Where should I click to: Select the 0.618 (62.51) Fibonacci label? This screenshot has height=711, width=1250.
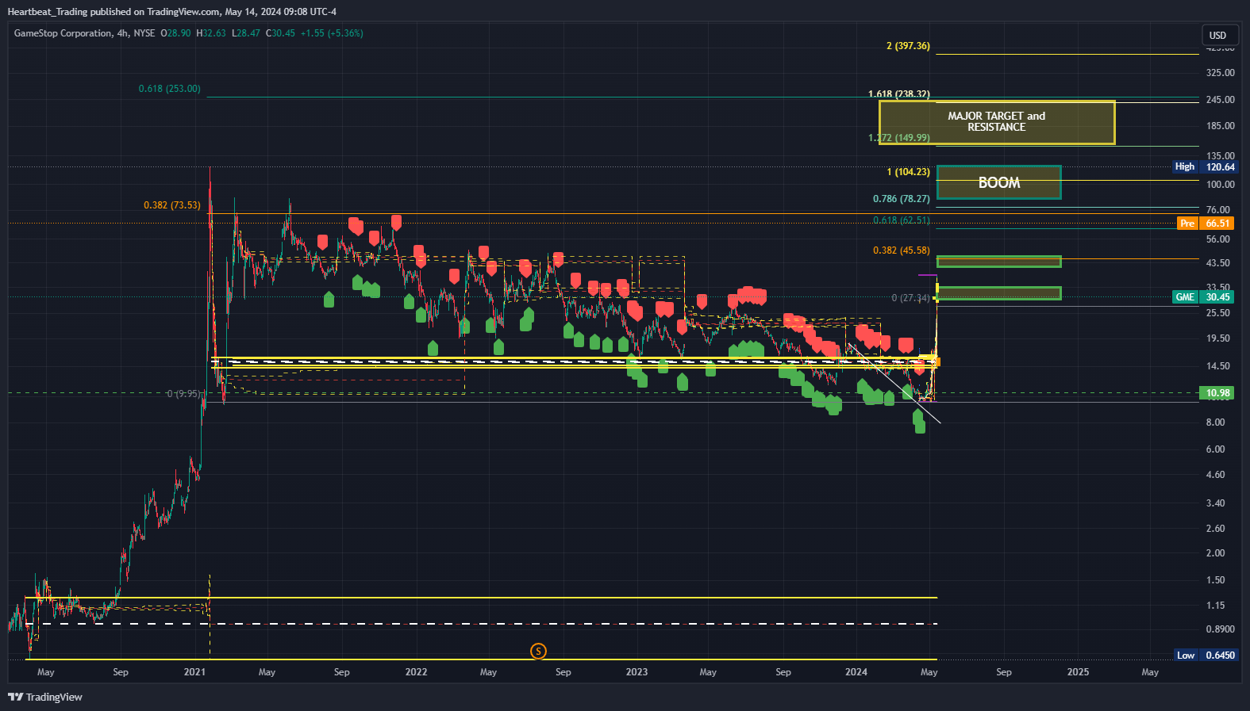[x=902, y=220]
